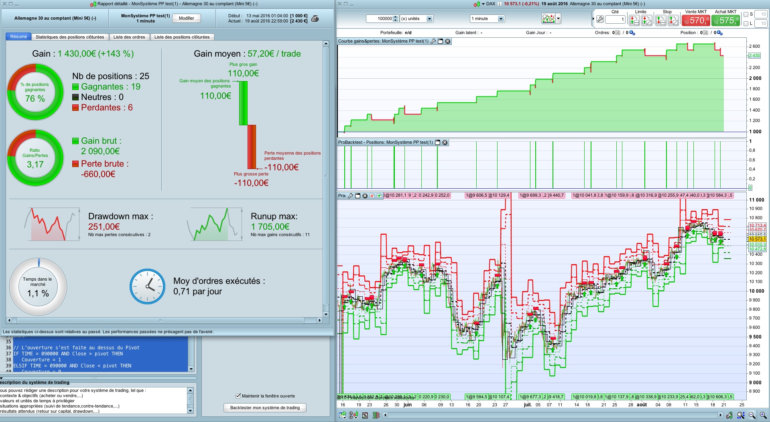Cancel all orders icon next to Ordres
Screen dimensions: 770x422
[x=618, y=33]
